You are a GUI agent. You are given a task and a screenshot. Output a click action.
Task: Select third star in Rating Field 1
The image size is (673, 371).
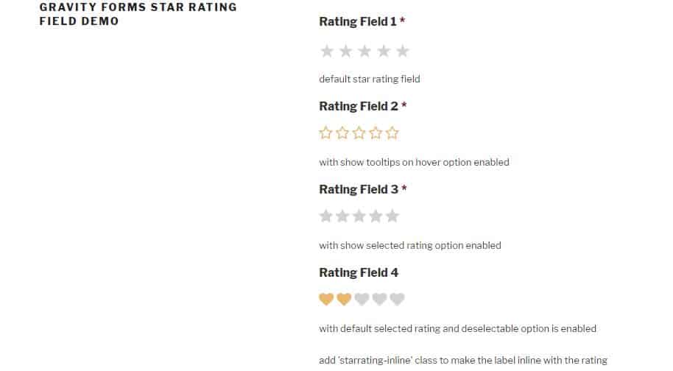[364, 51]
